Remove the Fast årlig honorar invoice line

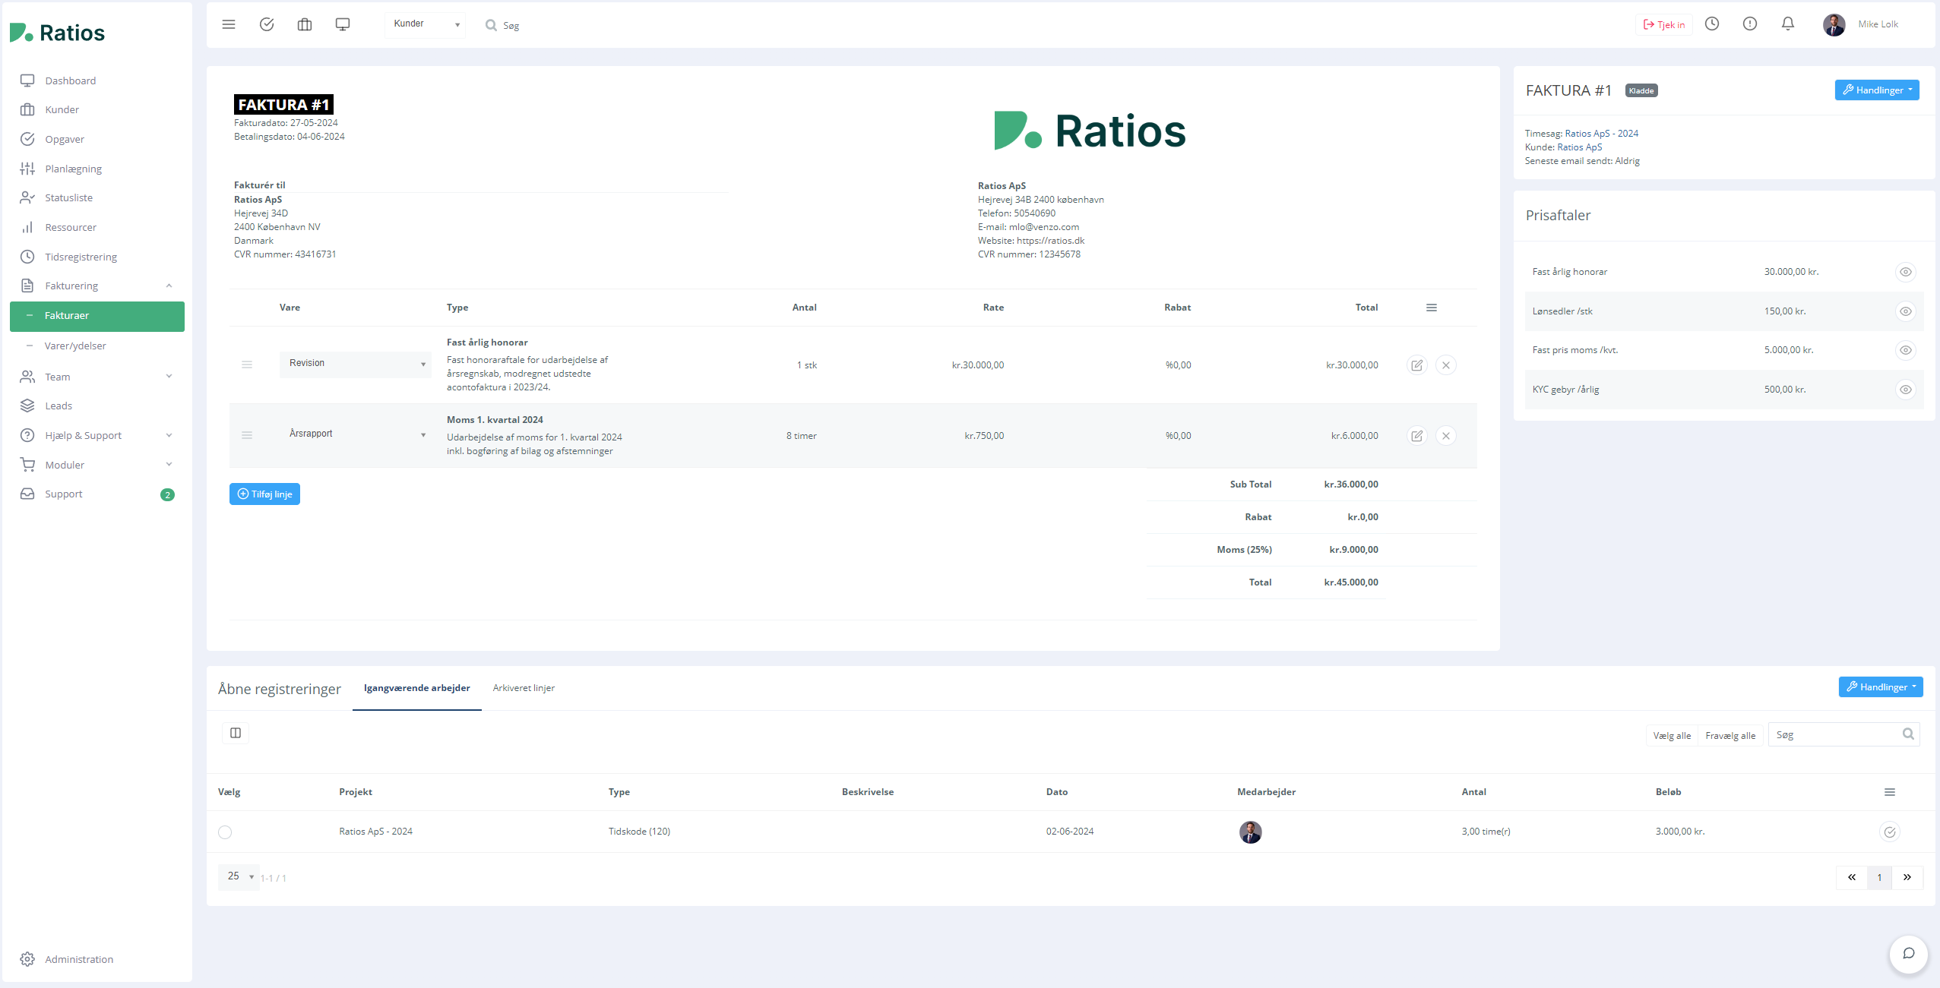coord(1446,365)
